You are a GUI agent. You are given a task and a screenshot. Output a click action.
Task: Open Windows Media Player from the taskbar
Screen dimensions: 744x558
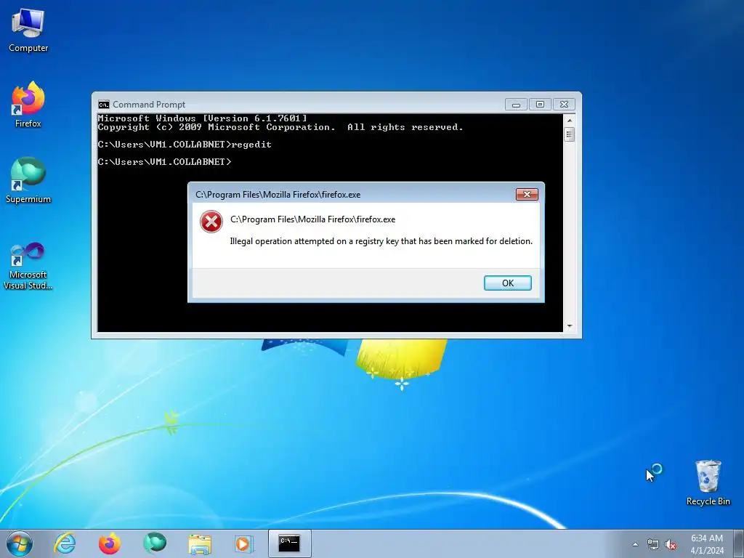click(244, 543)
